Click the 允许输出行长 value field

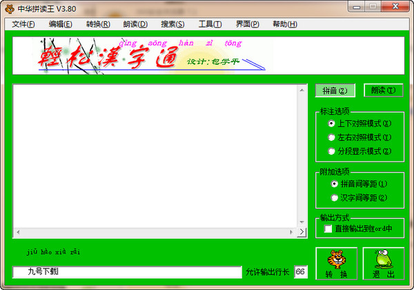[301, 272]
